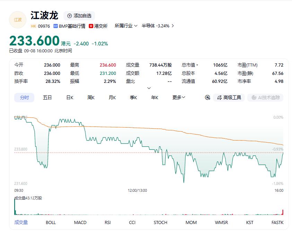Open the 更多 chart period dropdown
Screen dimensions: 292x232
tap(179, 97)
